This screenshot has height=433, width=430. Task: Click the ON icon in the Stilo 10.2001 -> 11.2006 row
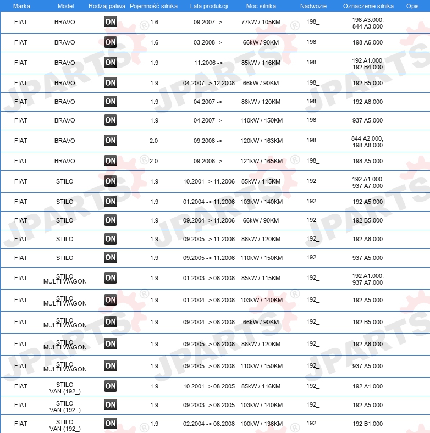(x=111, y=181)
